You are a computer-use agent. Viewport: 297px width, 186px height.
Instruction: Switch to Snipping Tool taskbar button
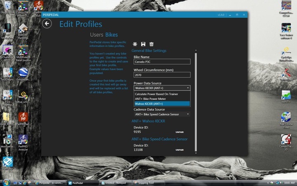click(x=148, y=183)
